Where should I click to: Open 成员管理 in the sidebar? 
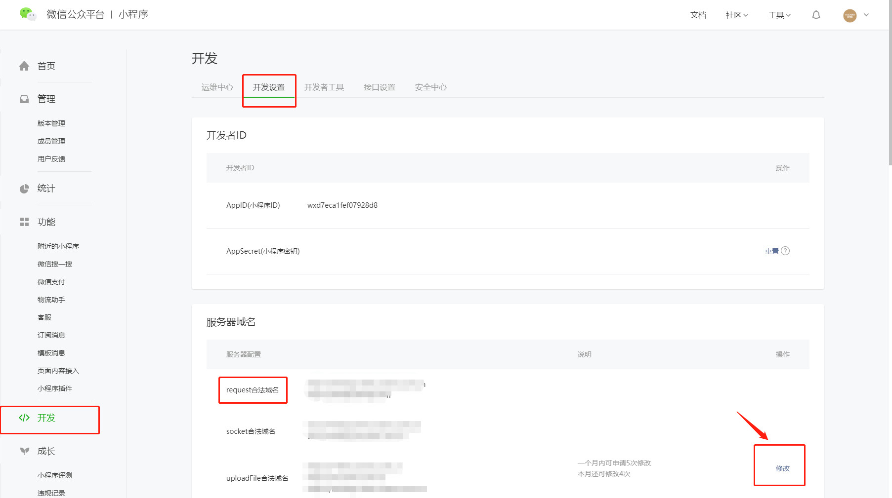[51, 141]
